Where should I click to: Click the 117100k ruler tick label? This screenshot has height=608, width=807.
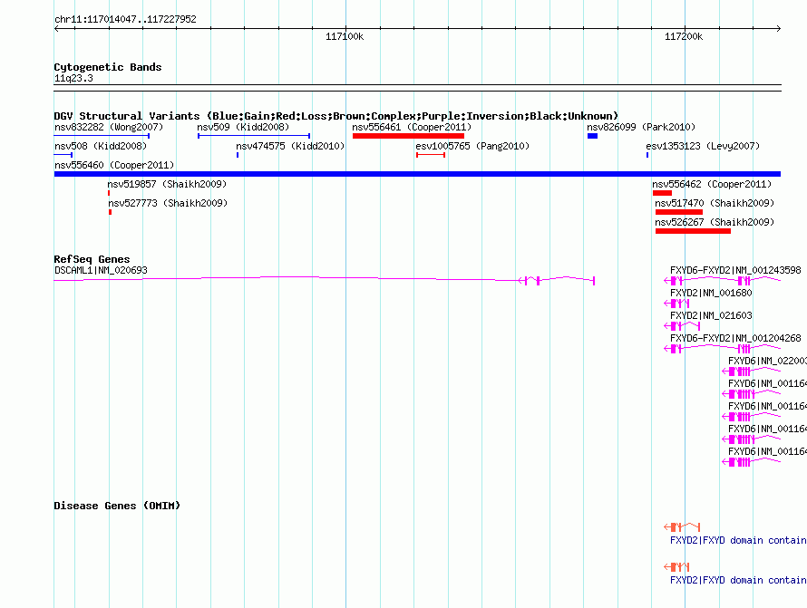[x=345, y=36]
